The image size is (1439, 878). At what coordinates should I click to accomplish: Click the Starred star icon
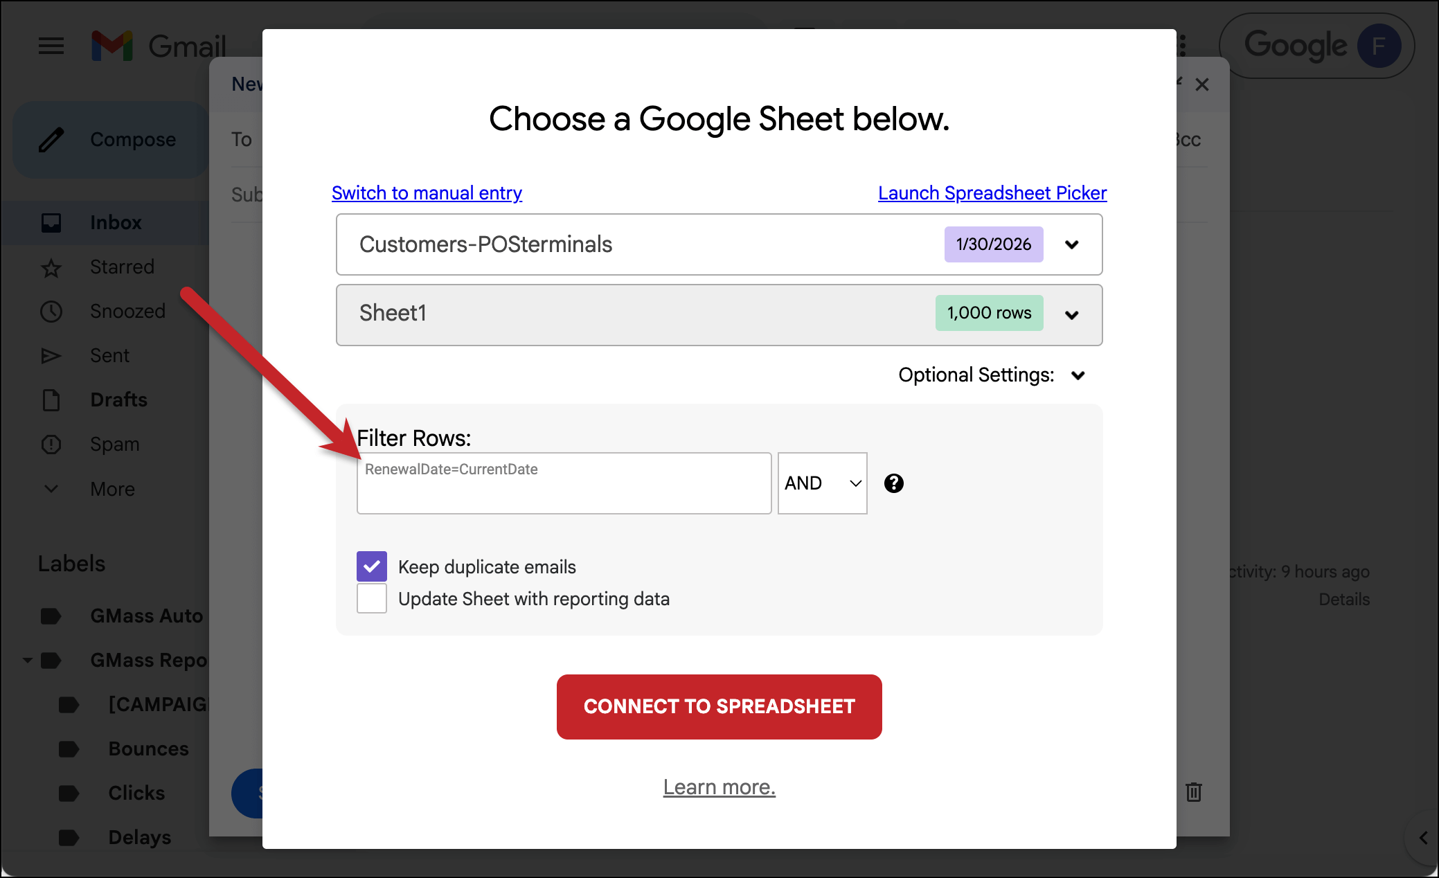(x=51, y=267)
